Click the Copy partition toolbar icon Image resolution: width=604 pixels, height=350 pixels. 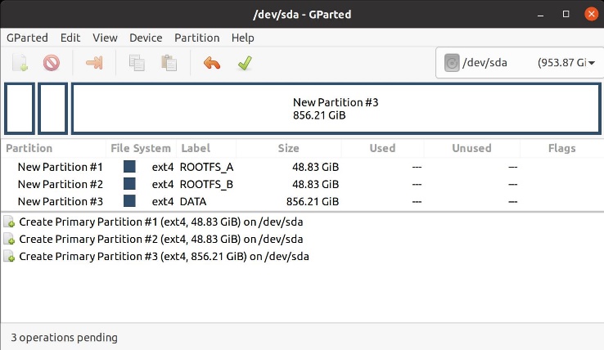(137, 63)
